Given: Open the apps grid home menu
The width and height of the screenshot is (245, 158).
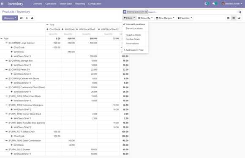Looking at the screenshot, I should click(x=3, y=4).
